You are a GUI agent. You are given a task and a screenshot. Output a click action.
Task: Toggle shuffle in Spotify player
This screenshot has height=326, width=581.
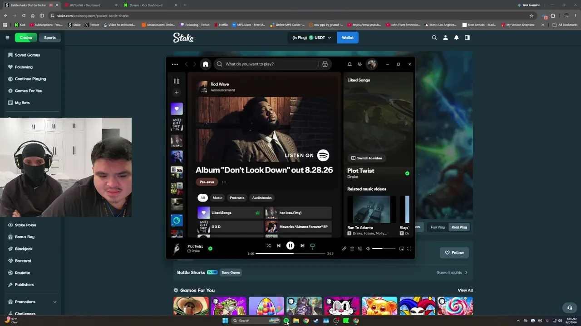[x=268, y=246]
